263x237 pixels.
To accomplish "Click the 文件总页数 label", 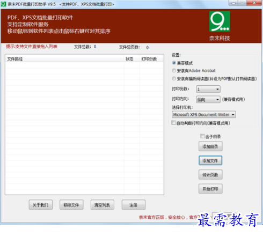I will [129, 47].
